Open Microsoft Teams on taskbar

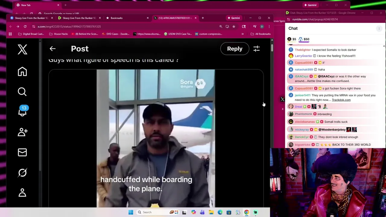[202, 212]
